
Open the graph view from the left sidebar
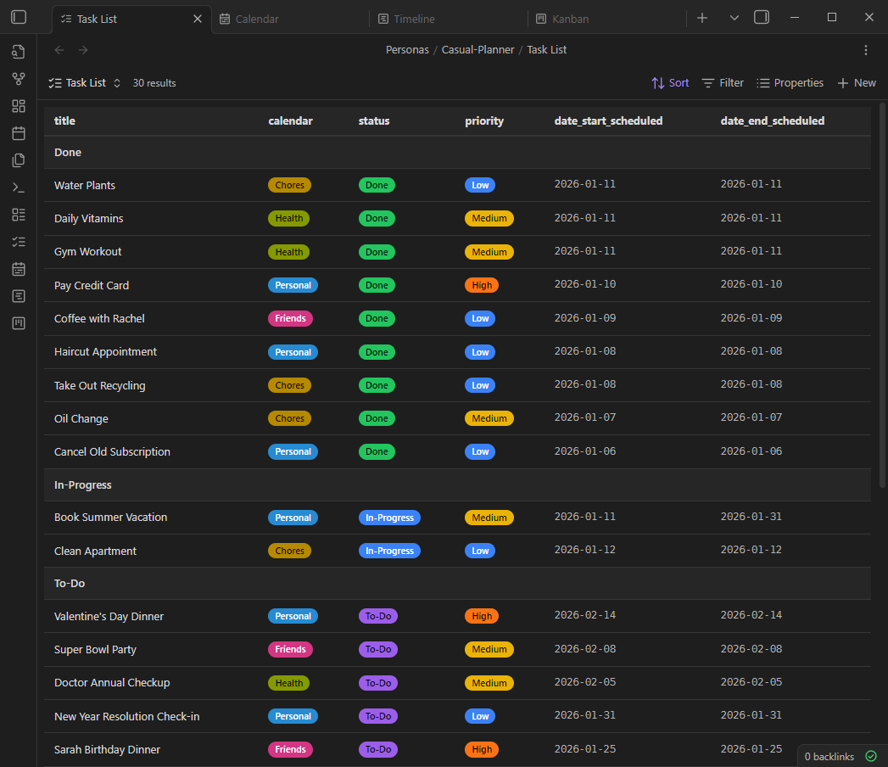pos(18,78)
